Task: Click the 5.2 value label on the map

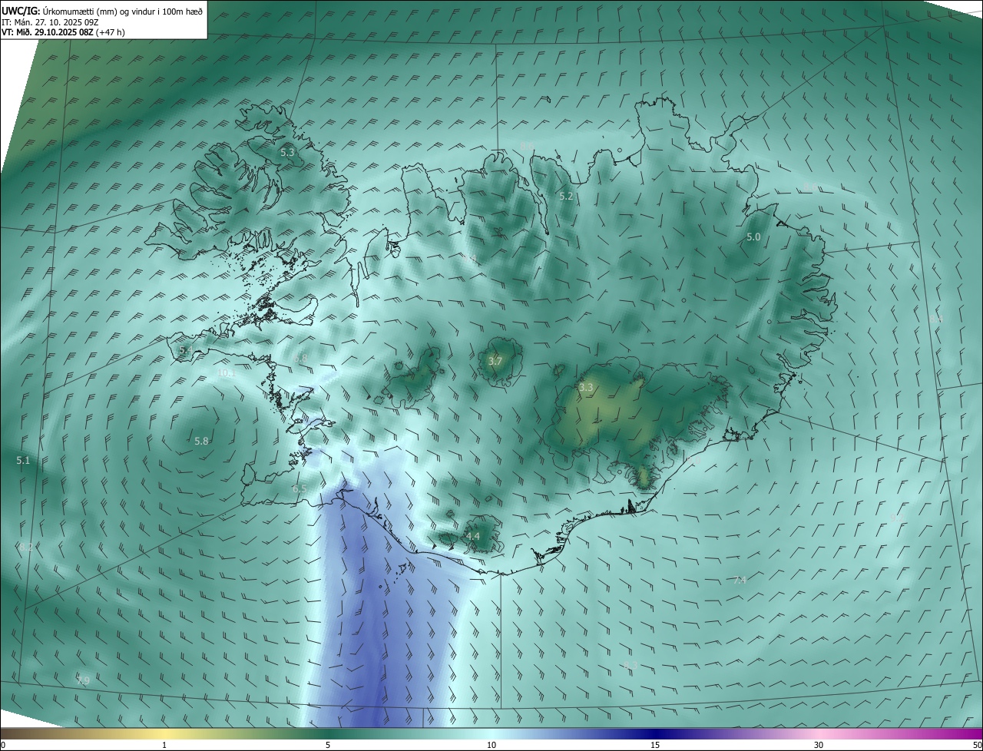Action: (x=566, y=197)
